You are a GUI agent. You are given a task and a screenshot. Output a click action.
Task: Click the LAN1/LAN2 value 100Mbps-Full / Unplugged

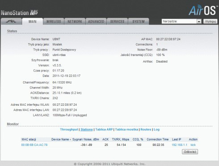pos(70,115)
